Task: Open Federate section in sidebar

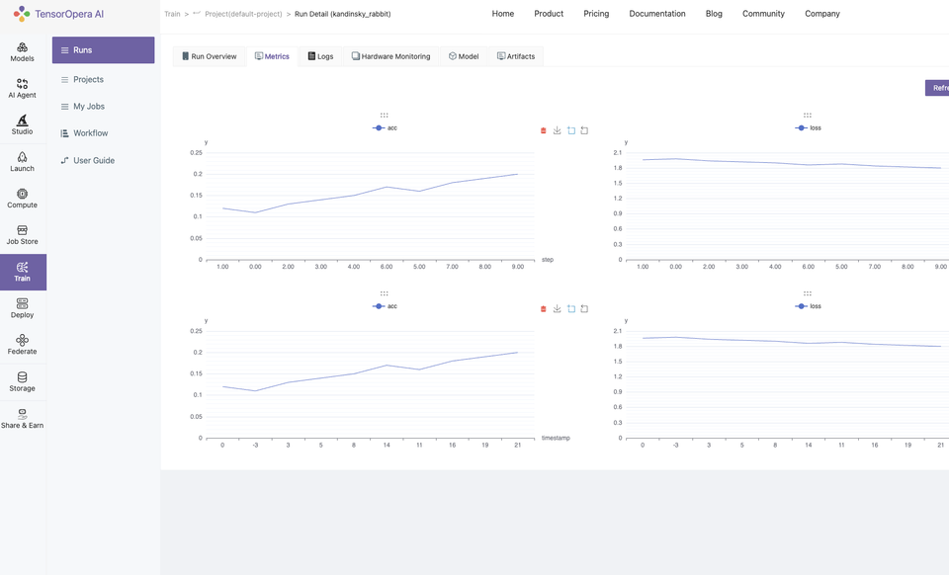Action: tap(22, 345)
